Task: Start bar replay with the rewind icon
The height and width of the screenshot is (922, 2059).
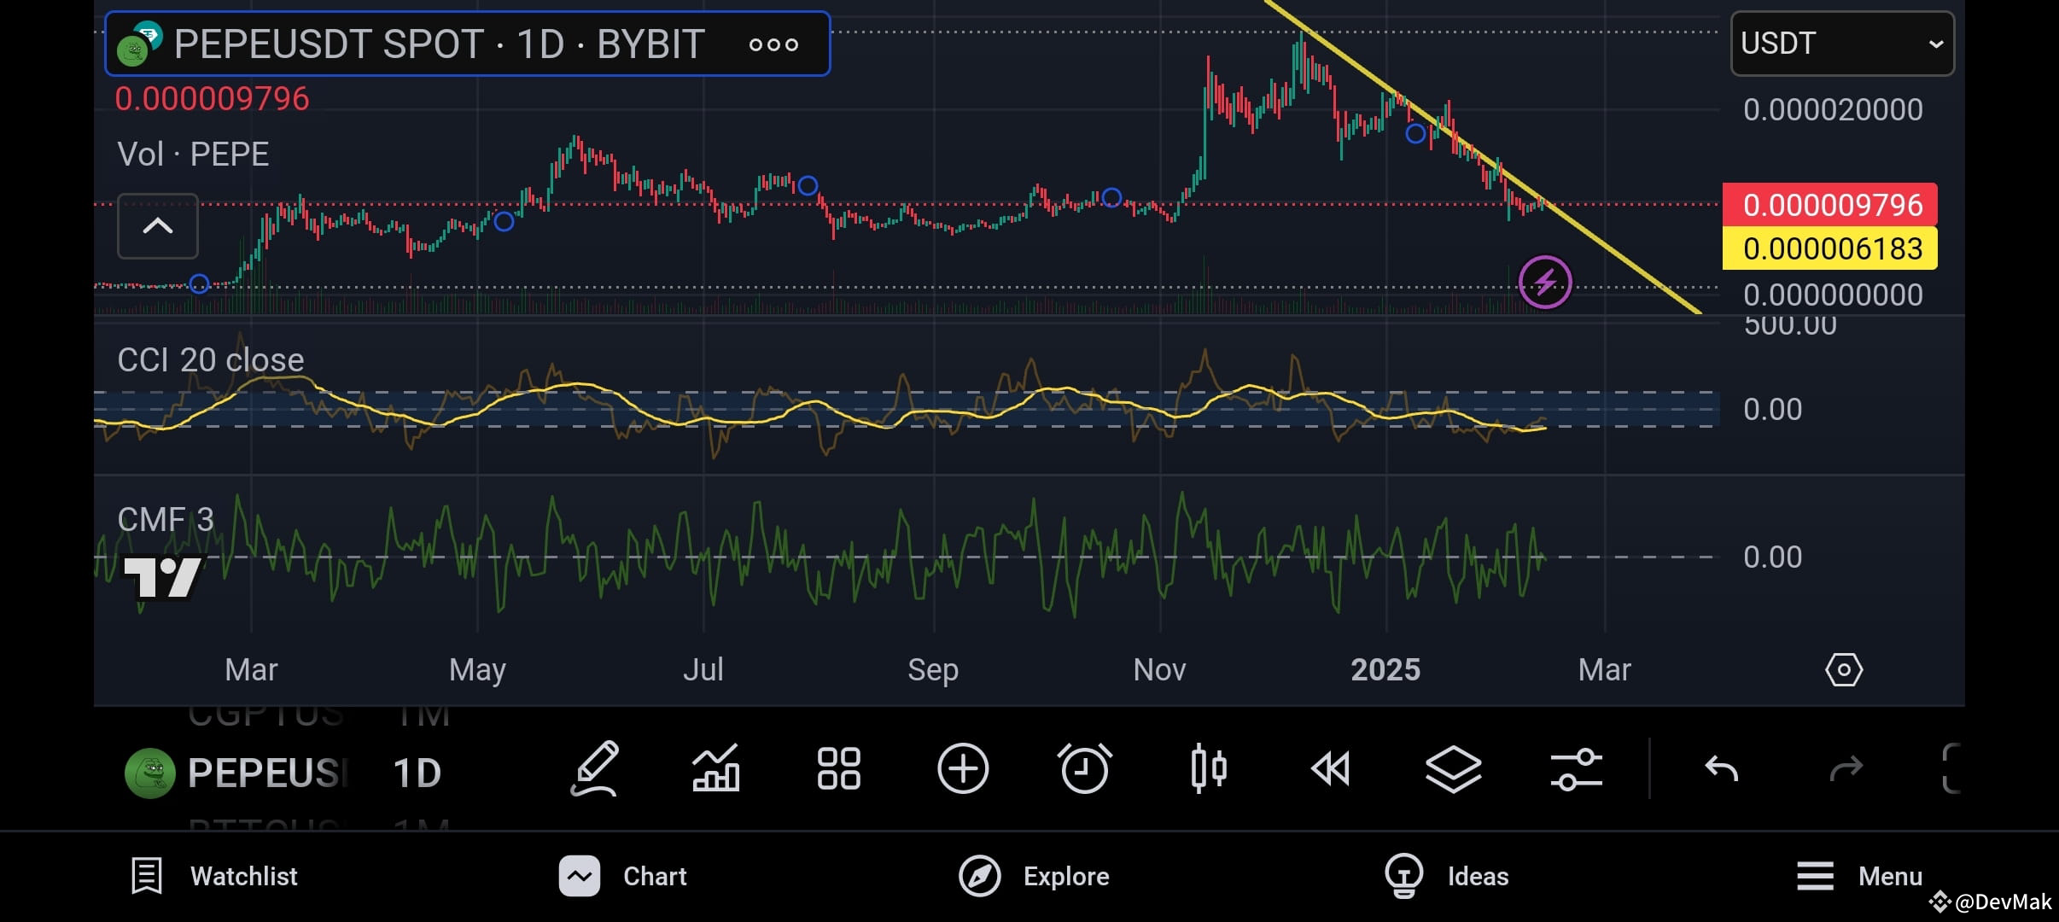Action: pos(1329,768)
